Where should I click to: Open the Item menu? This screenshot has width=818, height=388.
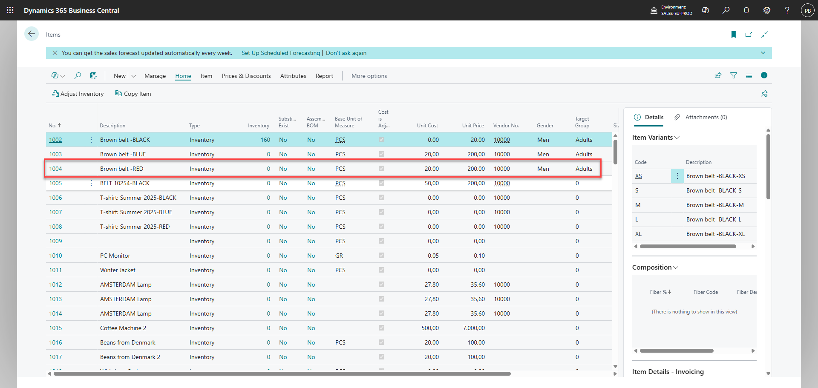[x=206, y=76]
